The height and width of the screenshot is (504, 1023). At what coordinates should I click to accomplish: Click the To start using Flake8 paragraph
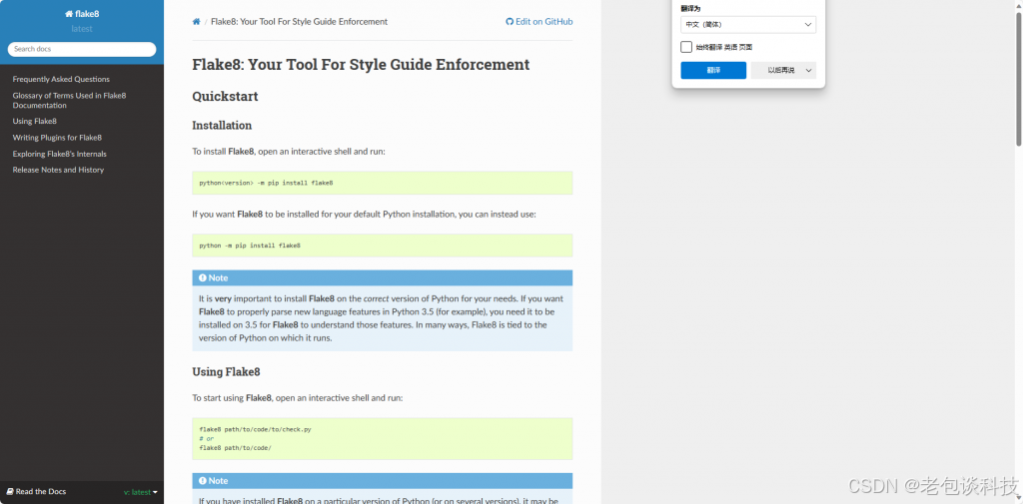[298, 398]
